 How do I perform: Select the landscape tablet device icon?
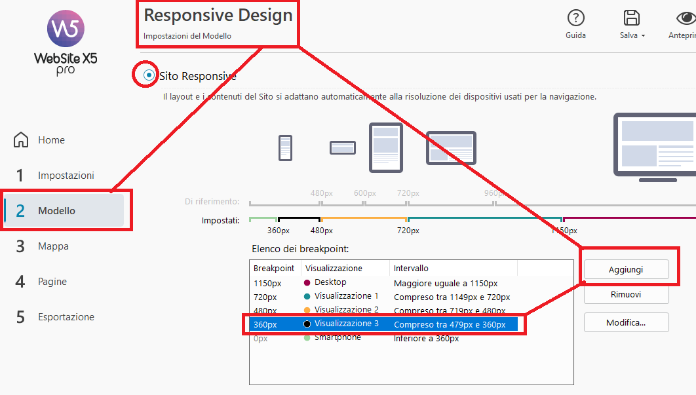451,147
